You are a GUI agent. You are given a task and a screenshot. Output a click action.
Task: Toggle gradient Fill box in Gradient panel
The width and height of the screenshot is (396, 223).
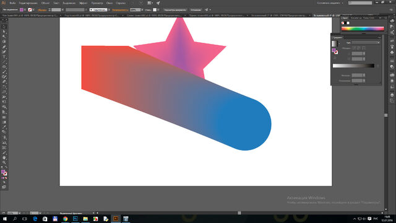(x=334, y=50)
